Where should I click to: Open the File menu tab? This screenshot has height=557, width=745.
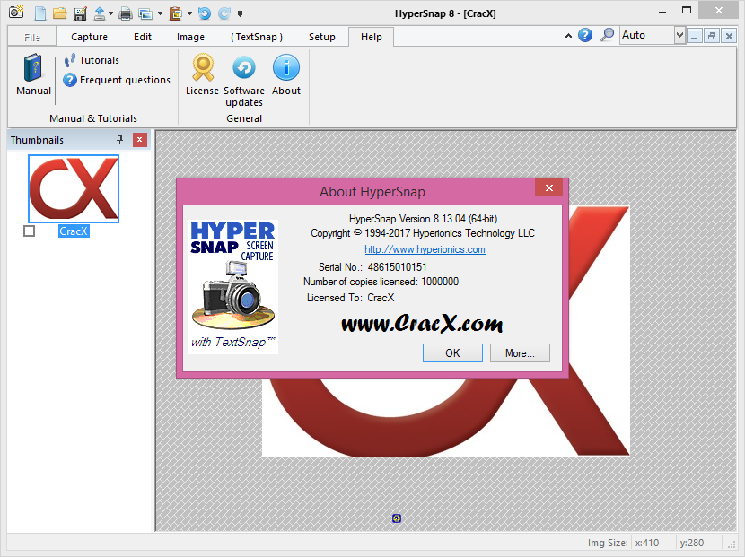pyautogui.click(x=32, y=37)
